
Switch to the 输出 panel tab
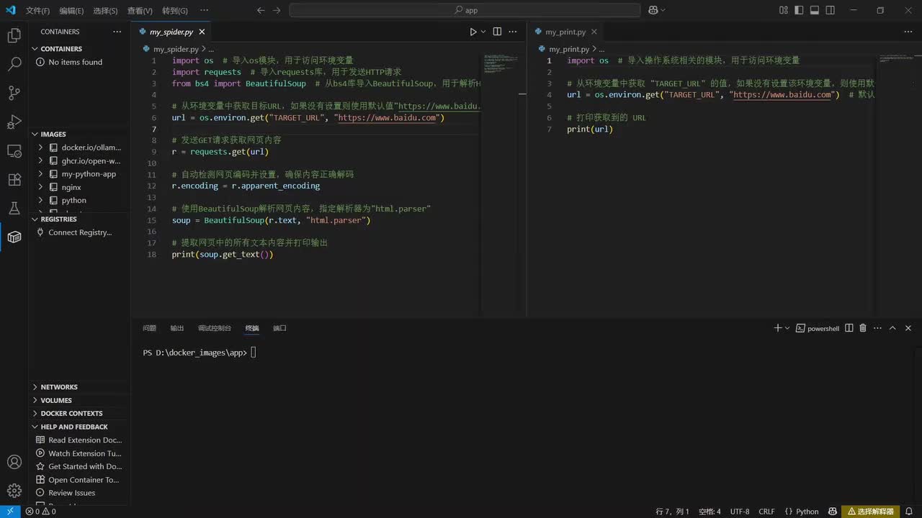[177, 328]
